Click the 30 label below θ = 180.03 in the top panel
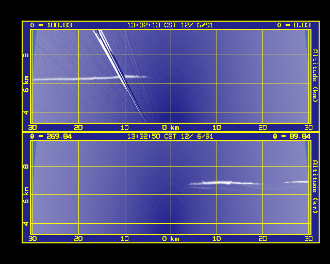This screenshot has height=264, width=330. coord(32,127)
